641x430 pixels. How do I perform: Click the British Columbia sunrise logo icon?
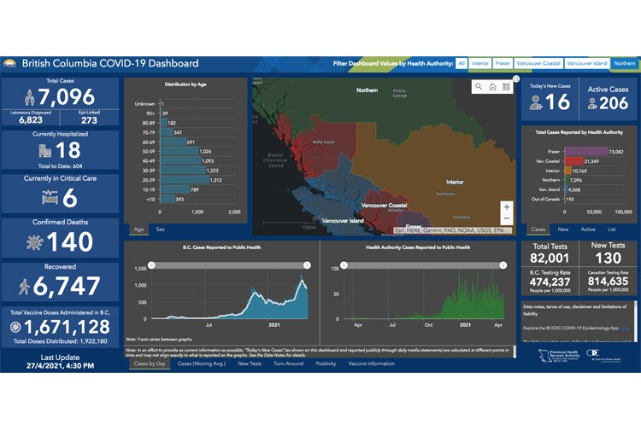coord(9,63)
